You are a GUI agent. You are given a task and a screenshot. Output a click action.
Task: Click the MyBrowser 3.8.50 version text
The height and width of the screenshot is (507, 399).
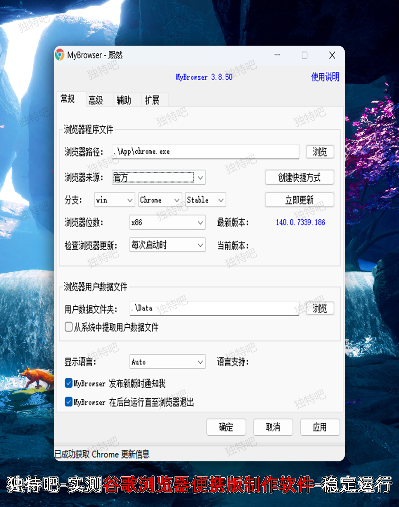coord(204,77)
